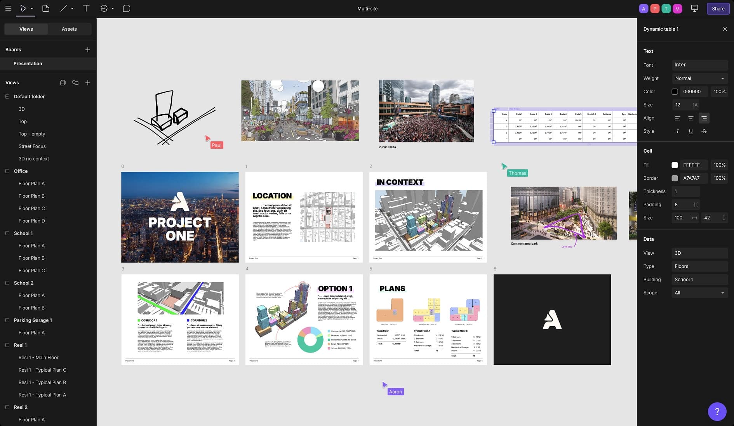Switch to the Assets tab

[x=69, y=29]
